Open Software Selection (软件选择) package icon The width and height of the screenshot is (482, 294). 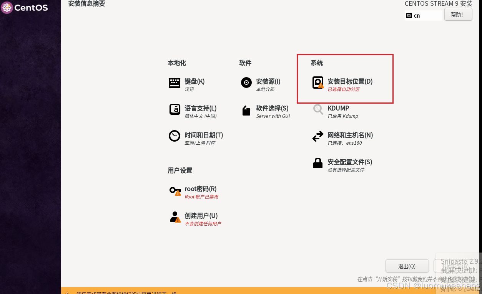point(246,111)
